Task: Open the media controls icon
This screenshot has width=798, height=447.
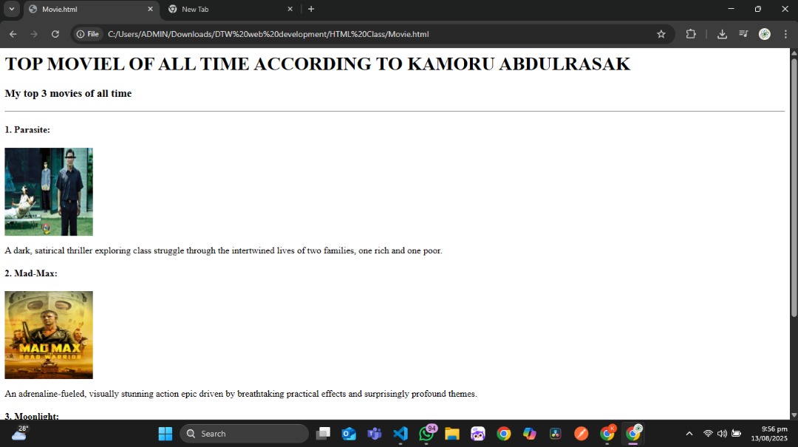Action: click(x=743, y=34)
